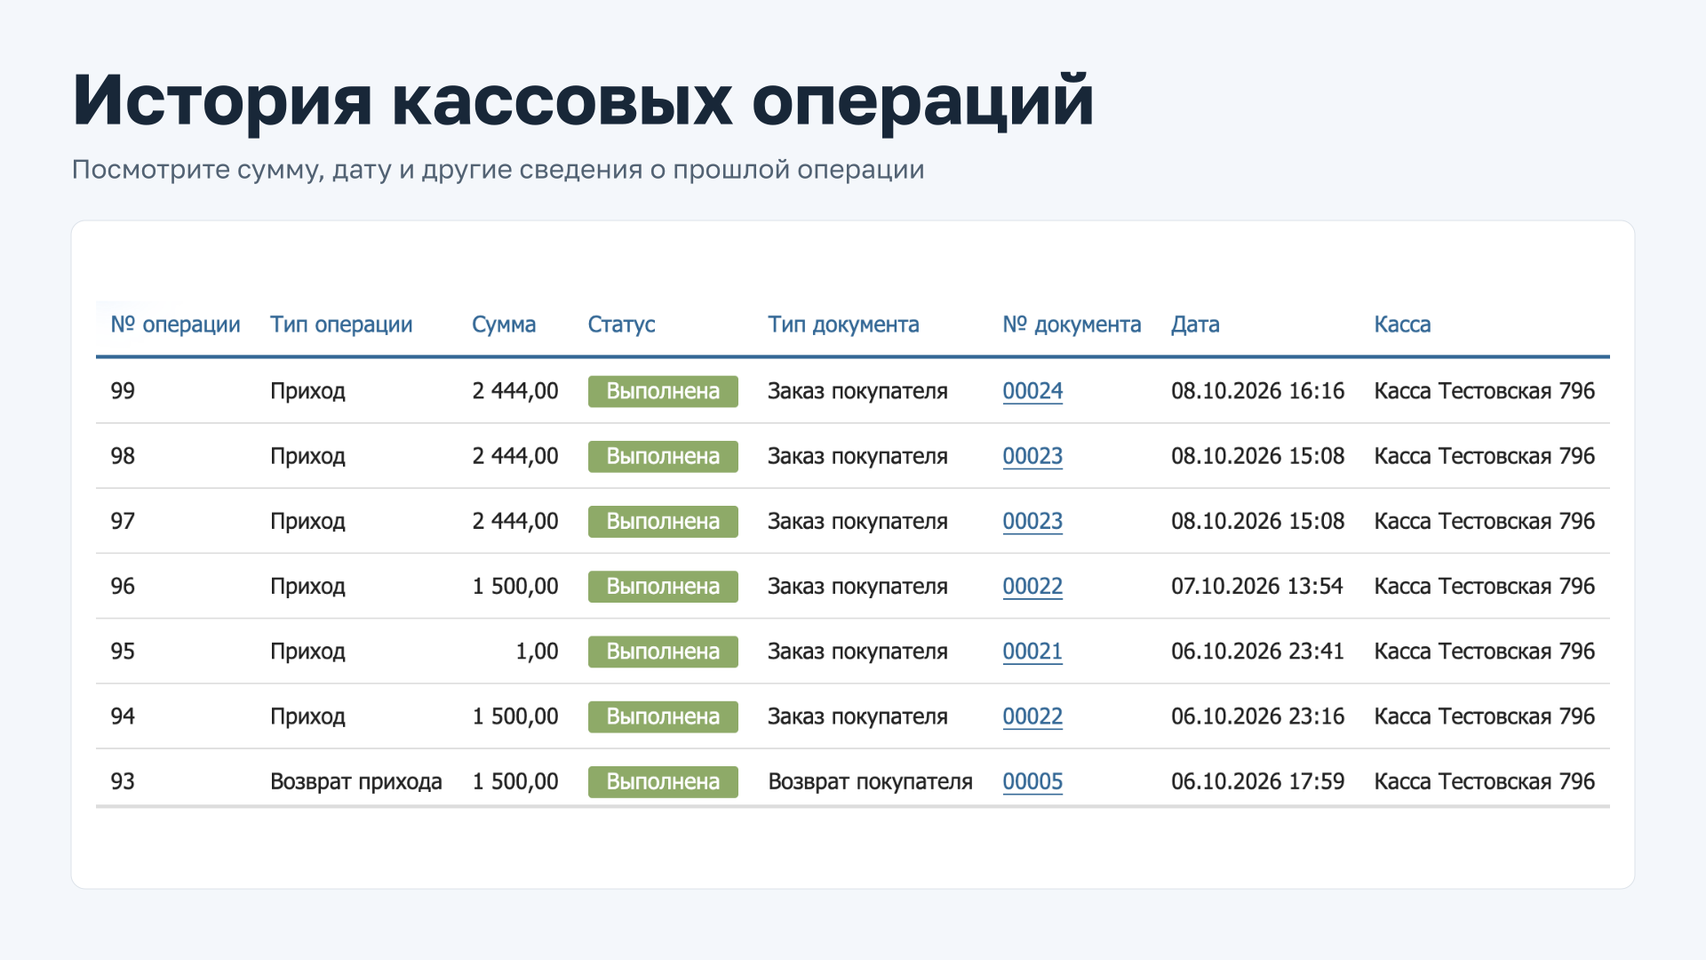Click 'Возврат прихода' operation type cell
The image size is (1706, 960).
point(355,781)
